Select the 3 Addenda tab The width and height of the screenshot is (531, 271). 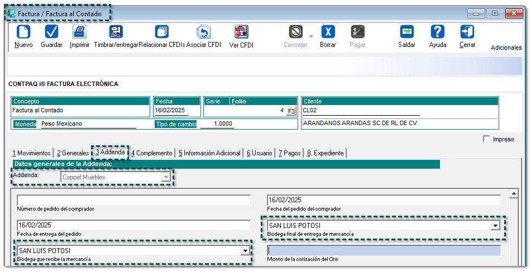coord(110,153)
